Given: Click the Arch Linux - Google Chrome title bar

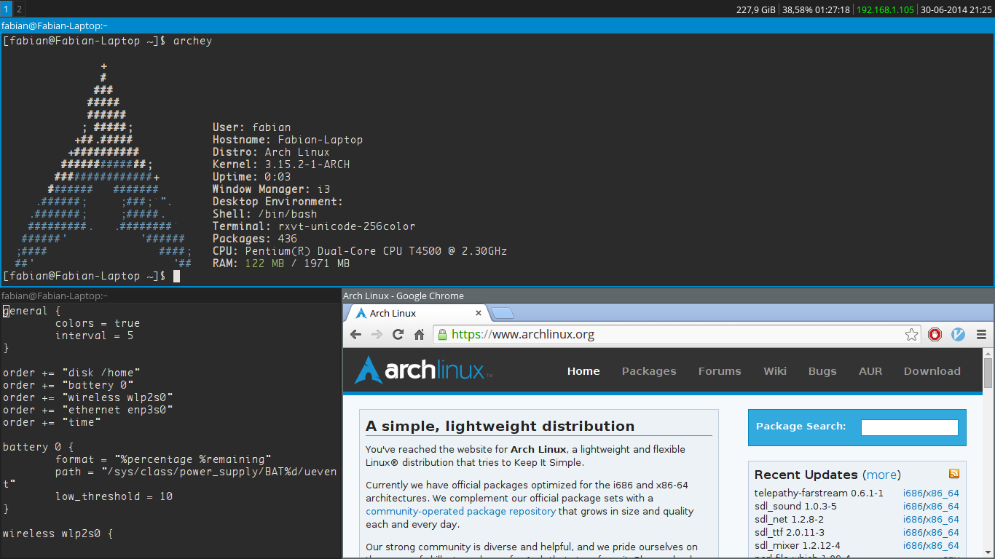Looking at the screenshot, I should (x=668, y=296).
